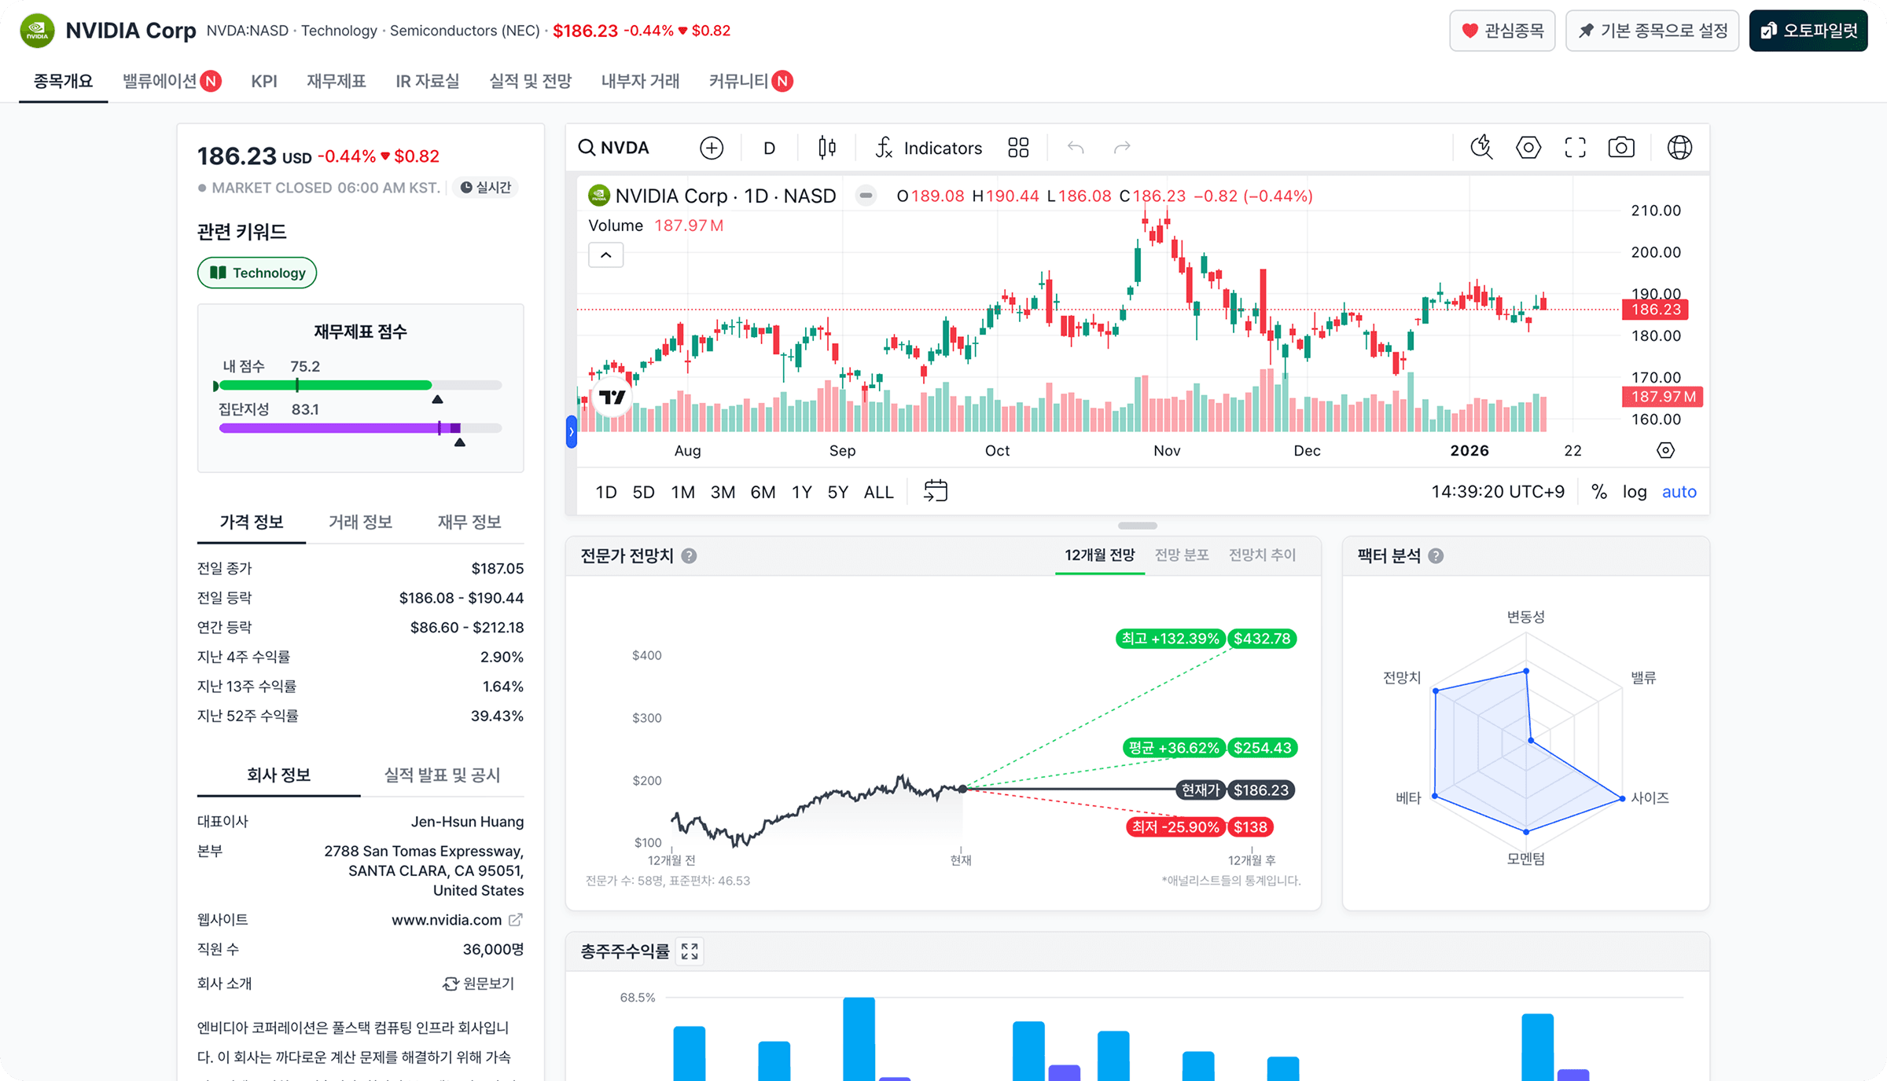Click the 집단지성 purple score bar

point(360,428)
